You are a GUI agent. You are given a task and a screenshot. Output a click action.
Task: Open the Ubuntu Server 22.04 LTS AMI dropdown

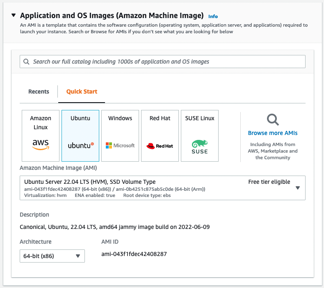point(162,188)
